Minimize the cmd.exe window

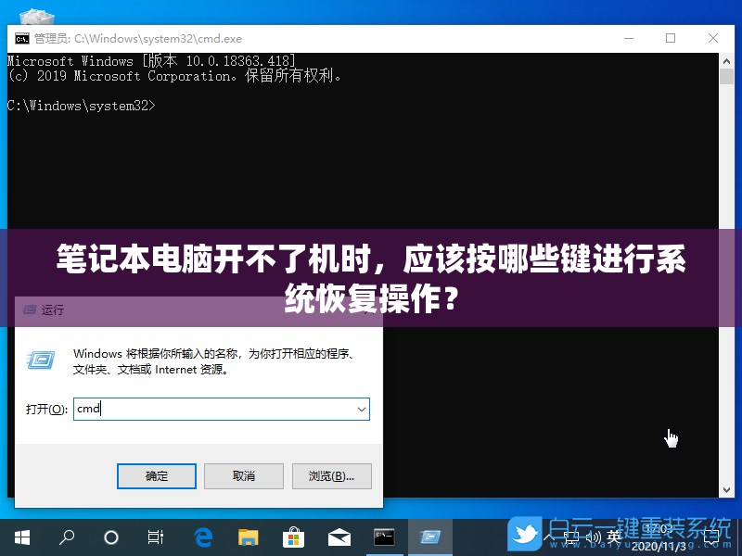click(629, 38)
